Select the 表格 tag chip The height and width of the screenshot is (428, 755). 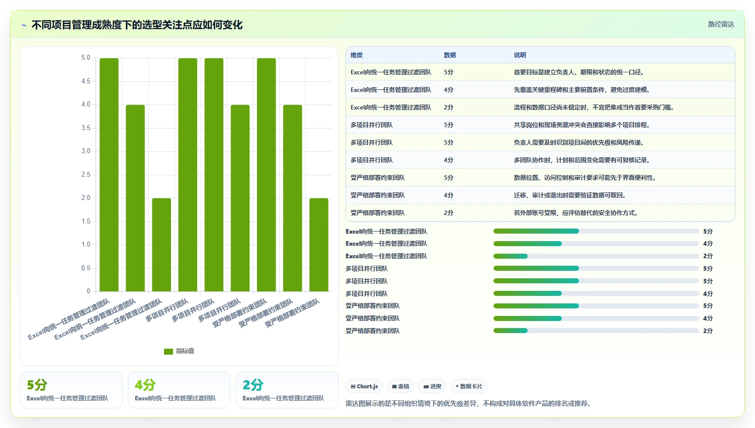401,386
